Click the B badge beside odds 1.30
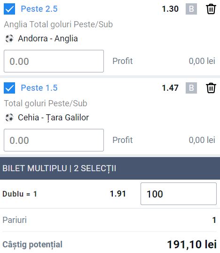Image resolution: width=220 pixels, height=253 pixels. [191, 9]
